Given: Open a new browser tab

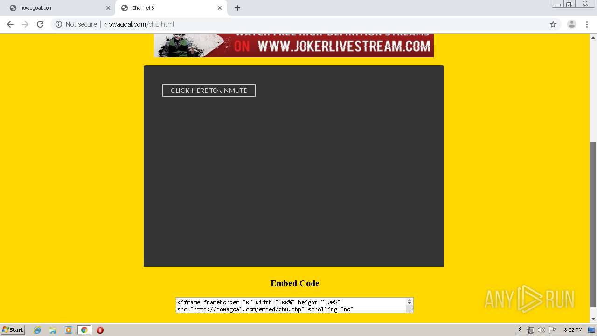Looking at the screenshot, I should point(237,8).
